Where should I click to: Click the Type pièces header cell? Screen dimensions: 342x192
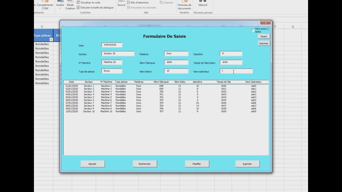coord(44,35)
